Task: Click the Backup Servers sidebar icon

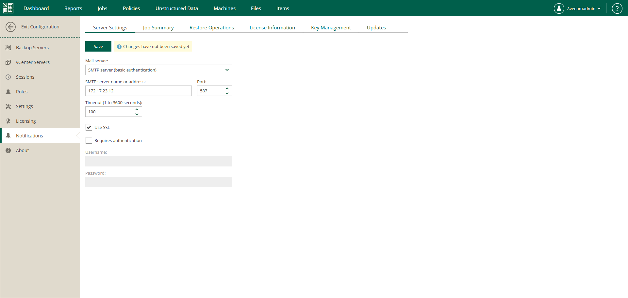Action: pos(8,48)
